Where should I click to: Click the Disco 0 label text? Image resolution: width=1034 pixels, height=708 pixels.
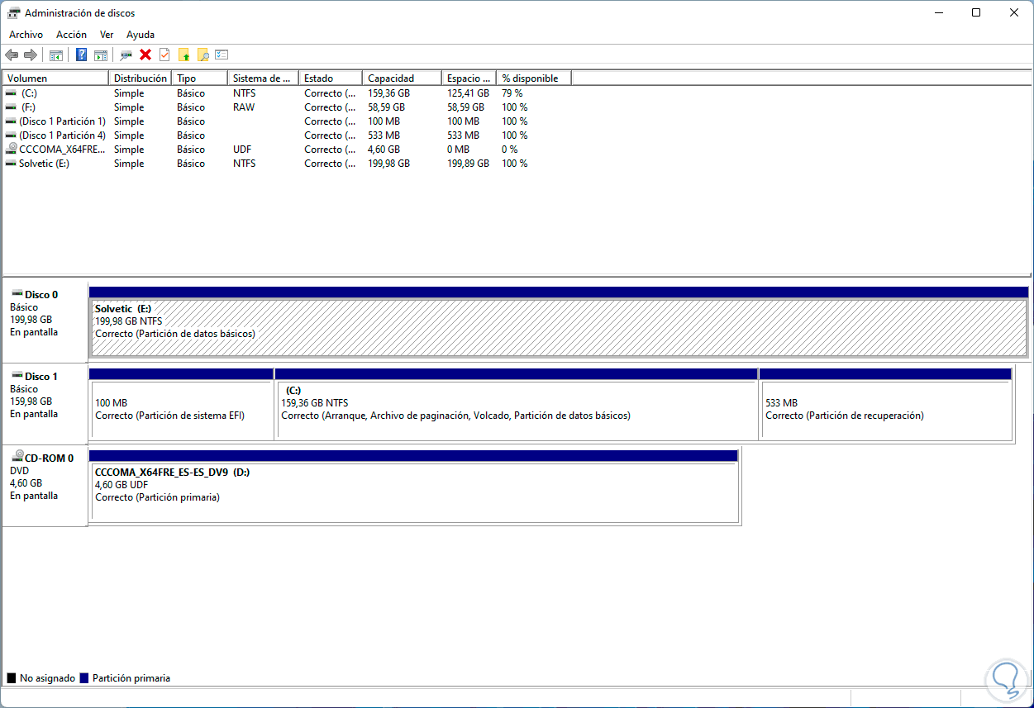[x=41, y=294]
